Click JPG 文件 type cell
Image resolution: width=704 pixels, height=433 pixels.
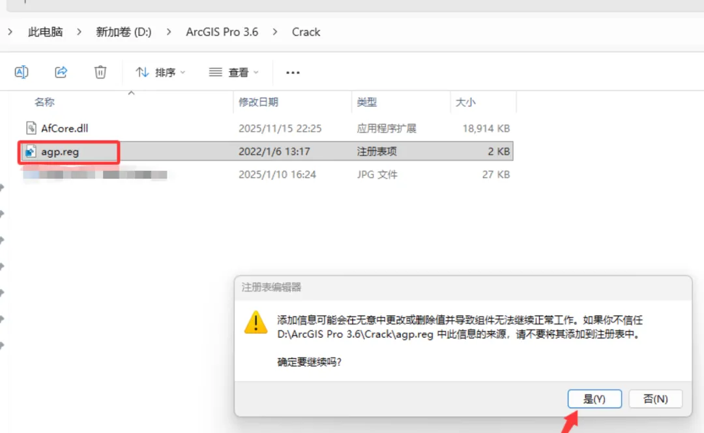pyautogui.click(x=377, y=174)
